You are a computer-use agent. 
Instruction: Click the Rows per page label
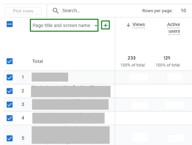point(157,11)
